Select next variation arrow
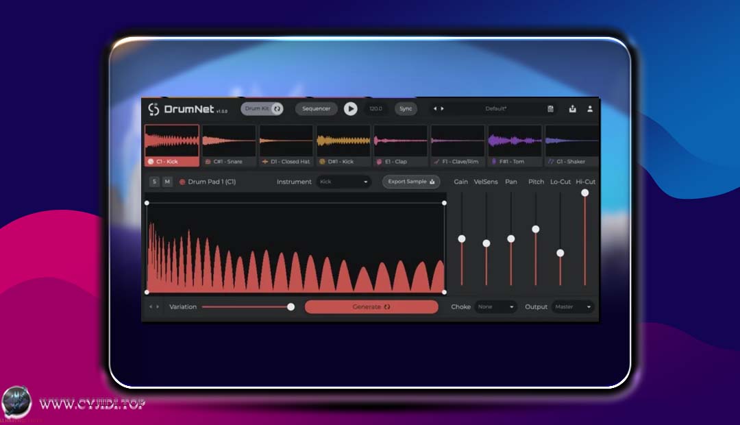Image resolution: width=740 pixels, height=425 pixels. [158, 307]
